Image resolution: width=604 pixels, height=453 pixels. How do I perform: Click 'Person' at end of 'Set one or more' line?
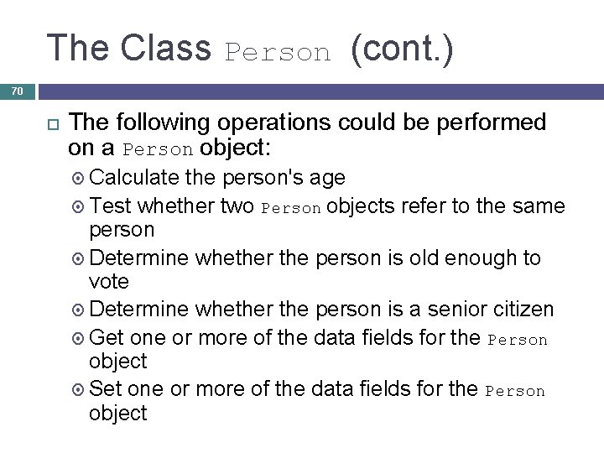click(x=515, y=391)
